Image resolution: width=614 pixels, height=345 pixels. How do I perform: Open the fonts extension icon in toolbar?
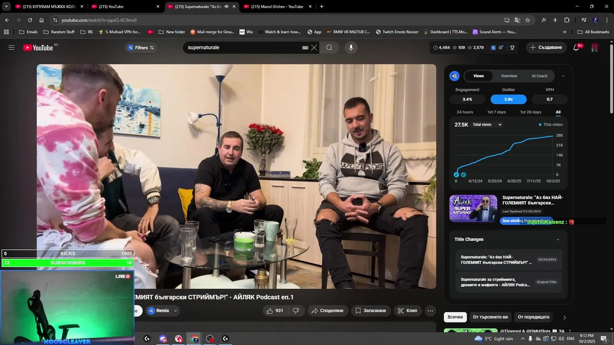(x=544, y=20)
